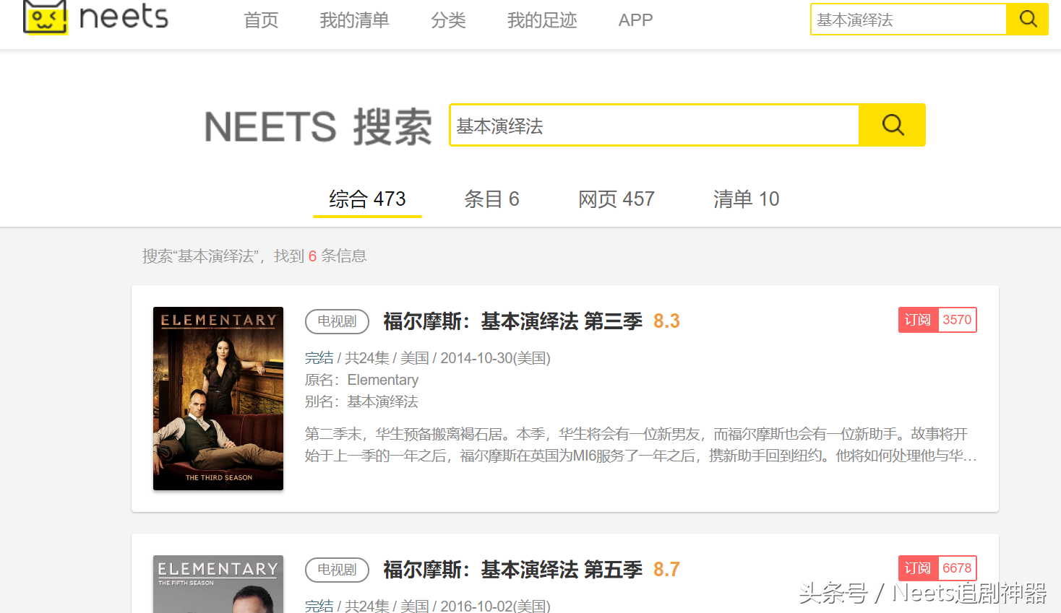
Task: Open the Elementary Fifth Season poster
Action: point(218,584)
